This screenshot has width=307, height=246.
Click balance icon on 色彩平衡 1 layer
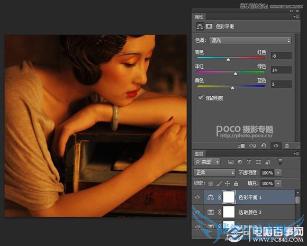[x=211, y=197]
